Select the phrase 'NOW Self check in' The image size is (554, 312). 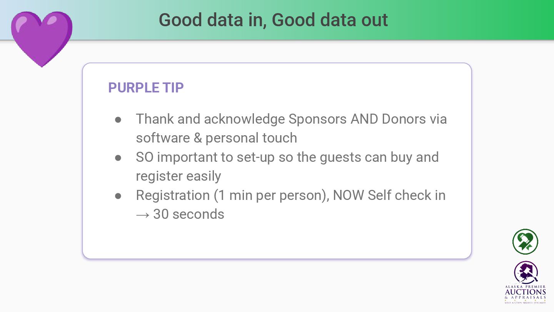[x=389, y=195]
